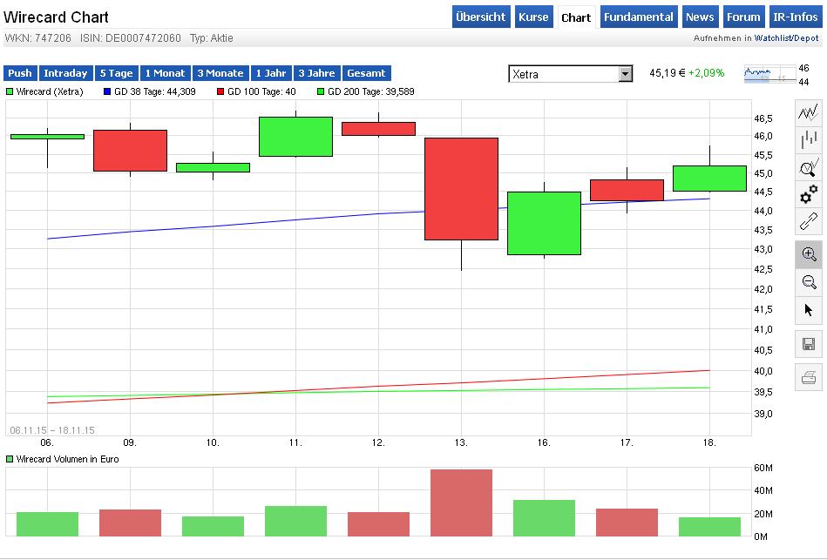Click the mini sparkline chart thumbnail
827x560 pixels.
click(769, 74)
